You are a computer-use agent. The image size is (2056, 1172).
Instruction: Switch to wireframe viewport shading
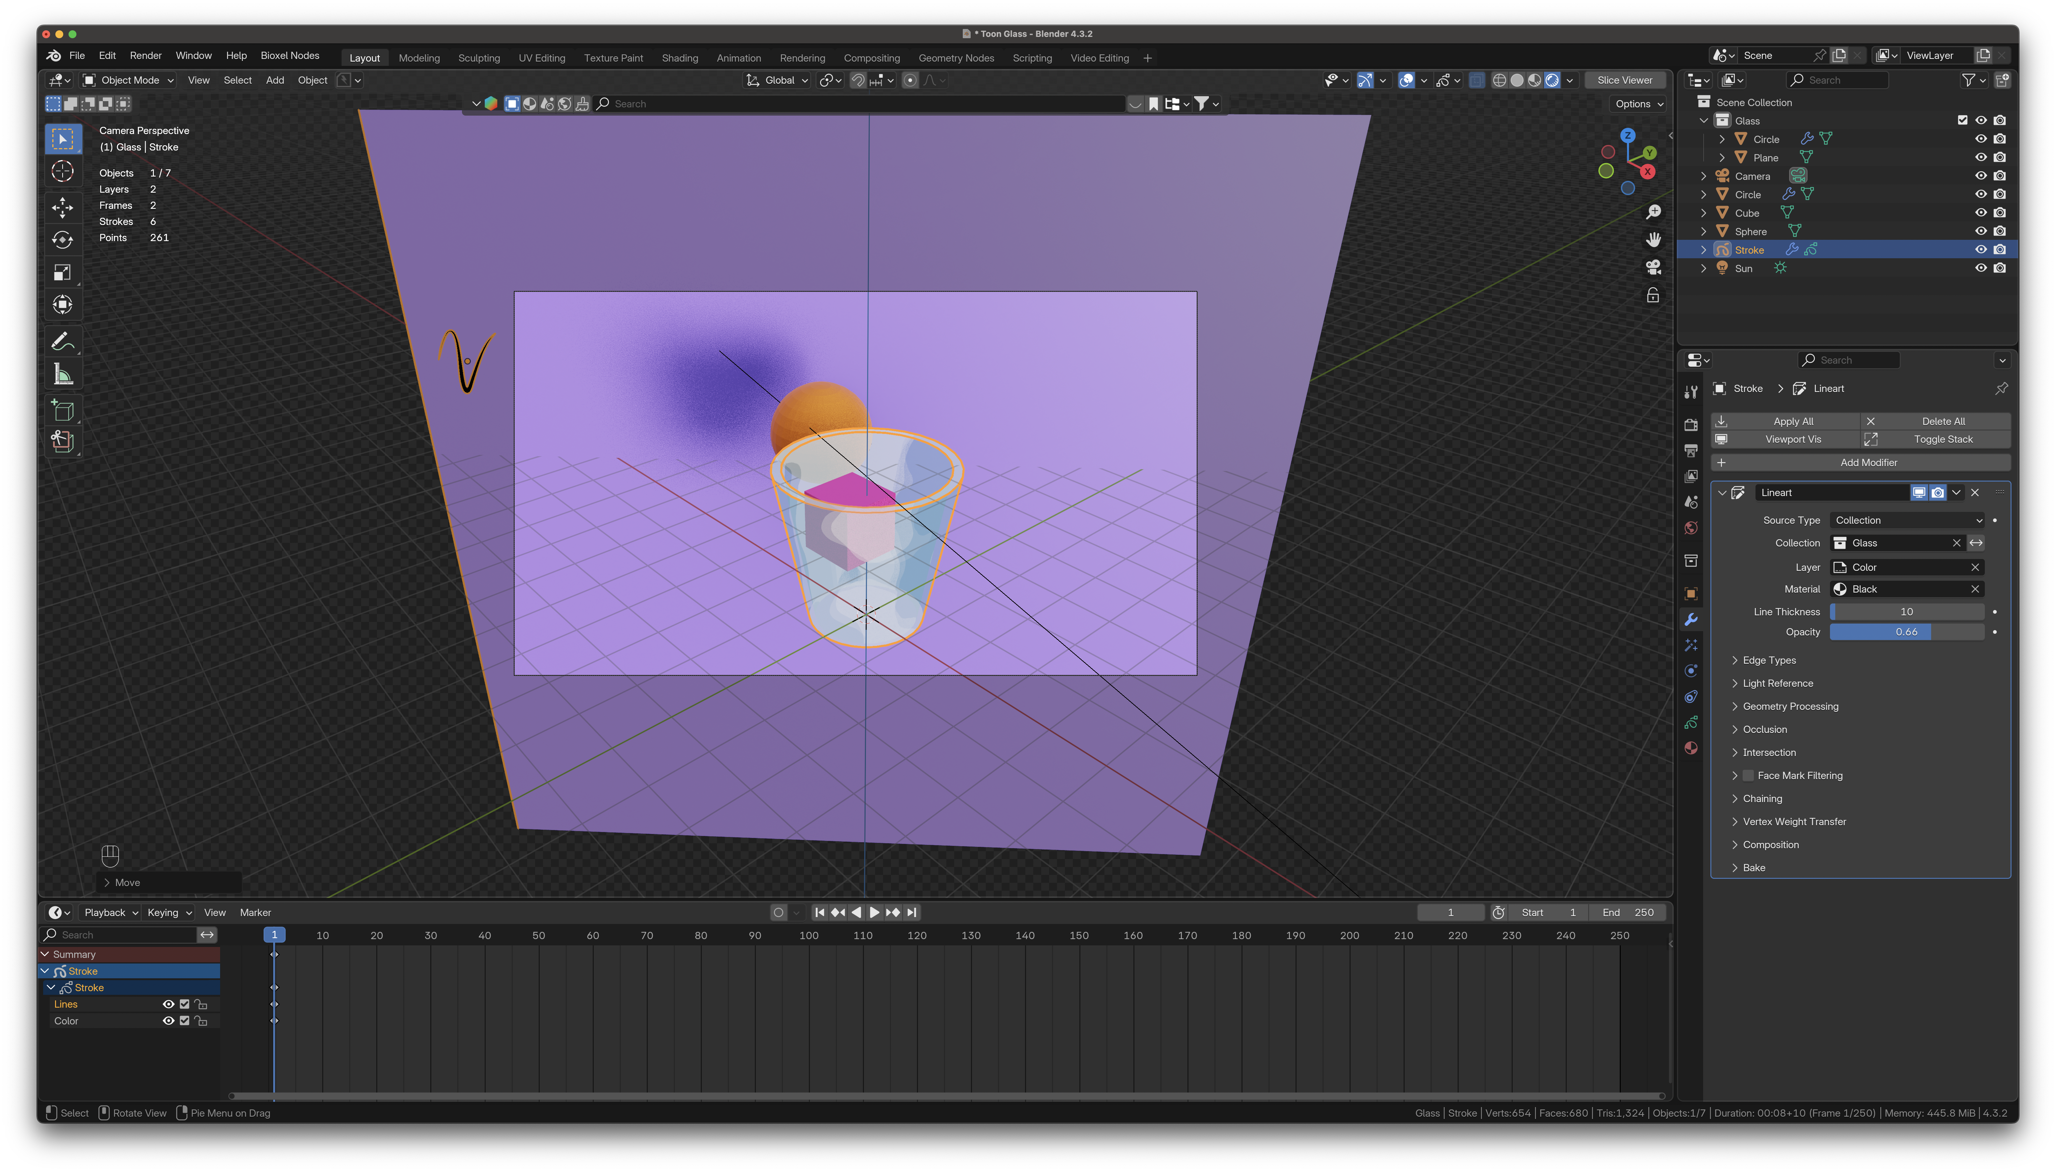click(1499, 80)
